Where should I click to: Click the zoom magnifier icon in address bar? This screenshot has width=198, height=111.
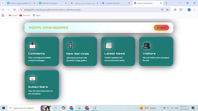click(x=162, y=10)
